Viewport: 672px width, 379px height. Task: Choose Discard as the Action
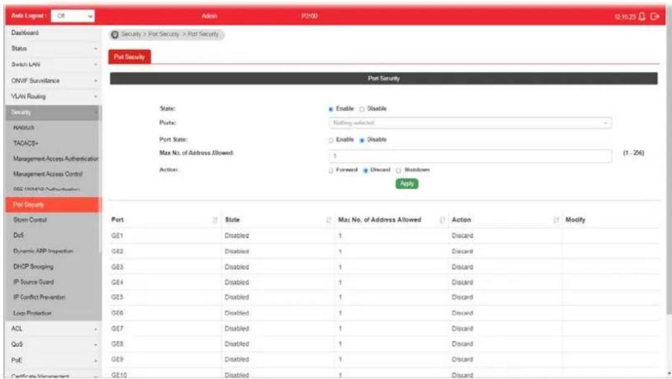(x=366, y=171)
